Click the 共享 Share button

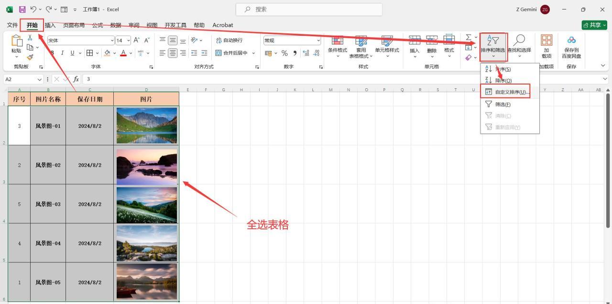(x=594, y=25)
